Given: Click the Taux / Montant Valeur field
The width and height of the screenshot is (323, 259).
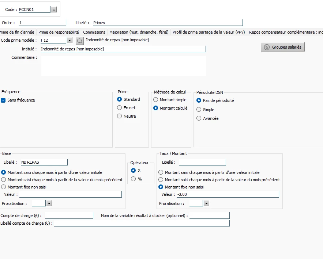Looking at the screenshot, I should (x=227, y=194).
